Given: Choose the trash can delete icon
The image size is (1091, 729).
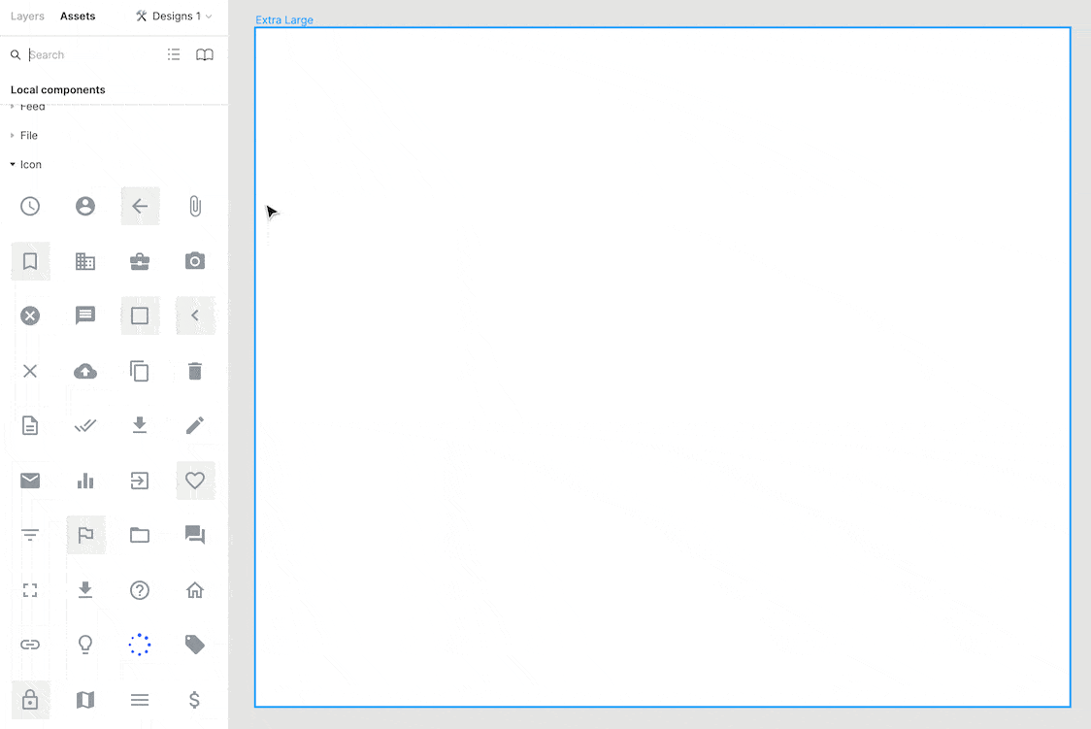Looking at the screenshot, I should point(195,371).
